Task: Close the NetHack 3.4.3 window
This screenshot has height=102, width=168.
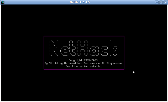Action: 165,2
